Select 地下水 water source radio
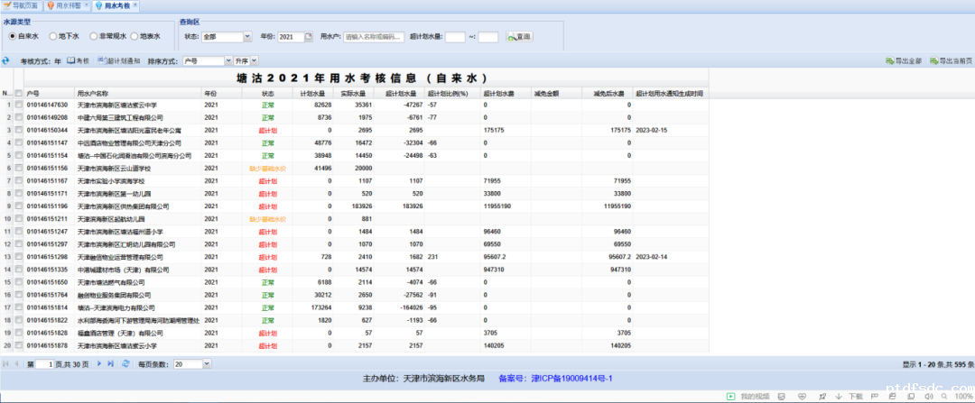975x403 pixels. point(53,37)
